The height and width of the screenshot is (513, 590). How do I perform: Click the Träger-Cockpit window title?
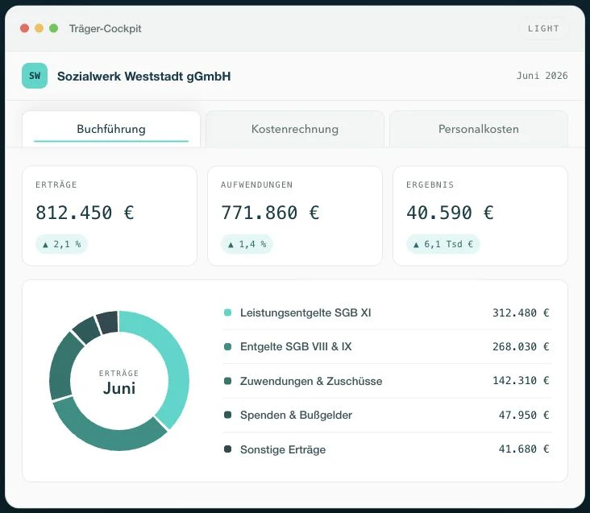coord(105,28)
